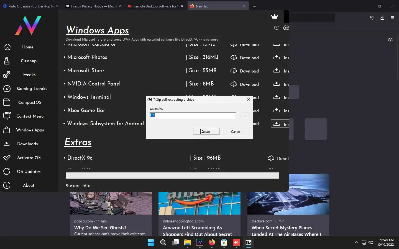The height and width of the screenshot is (249, 399).
Task: Open Firefox application menu
Action: (x=392, y=18)
